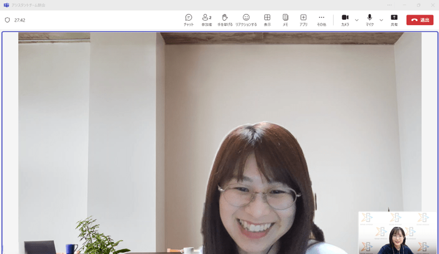Open title bar ellipsis menu
This screenshot has height=254, width=439.
tap(389, 5)
